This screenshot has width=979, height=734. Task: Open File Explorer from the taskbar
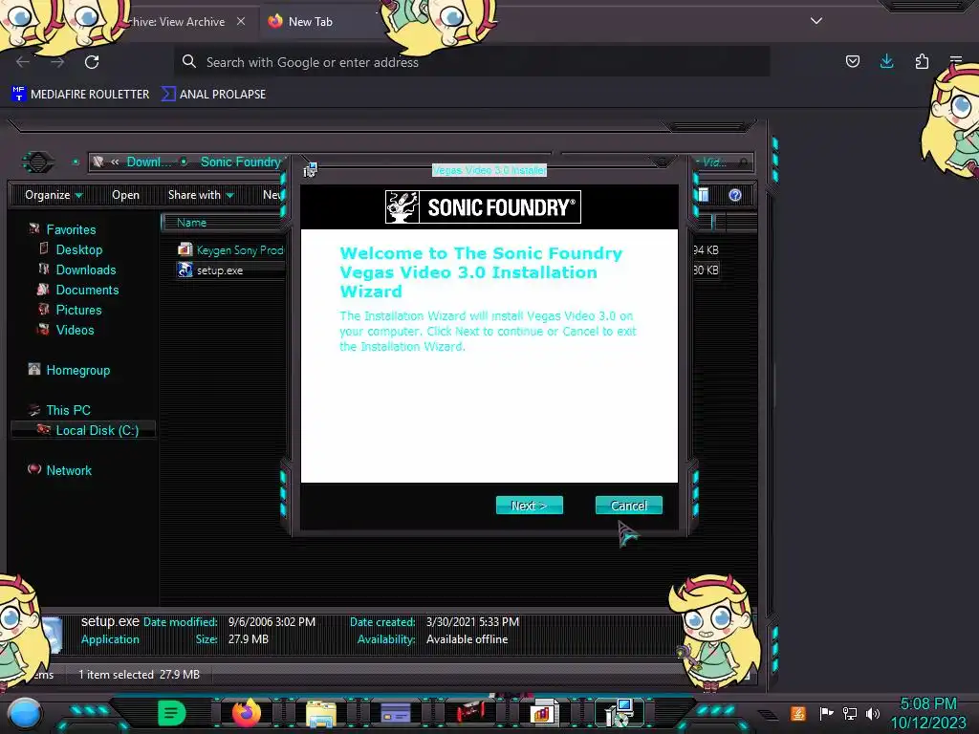pos(321,713)
